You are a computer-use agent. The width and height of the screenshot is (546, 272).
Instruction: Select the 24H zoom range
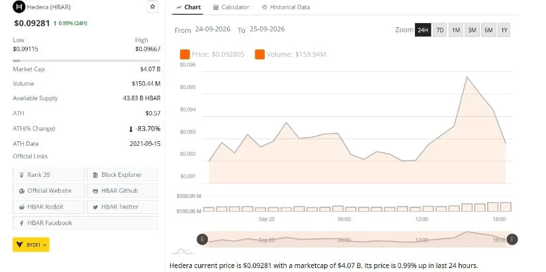pos(423,30)
